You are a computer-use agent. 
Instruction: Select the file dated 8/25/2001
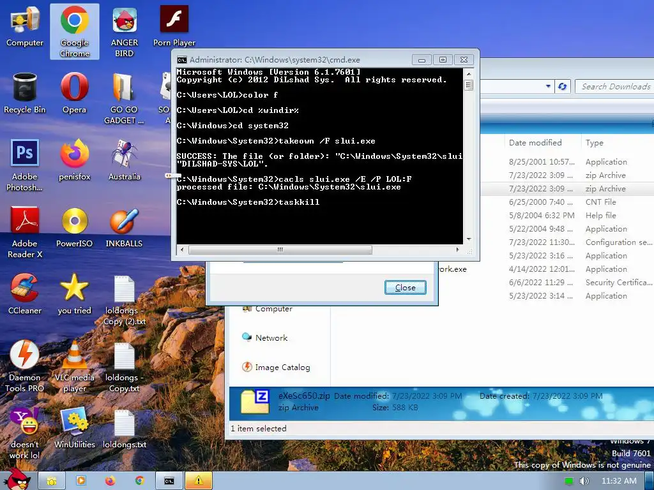pyautogui.click(x=567, y=161)
